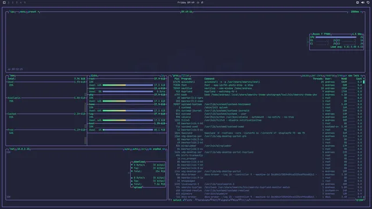This screenshot has width=372, height=209.
Task: Click the rightmost tray icon in the top bar
Action: (x=368, y=2)
